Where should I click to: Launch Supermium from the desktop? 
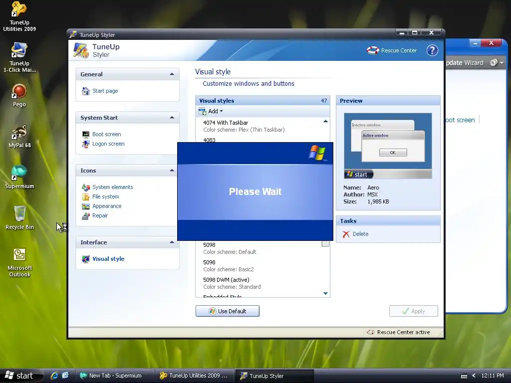pos(19,177)
